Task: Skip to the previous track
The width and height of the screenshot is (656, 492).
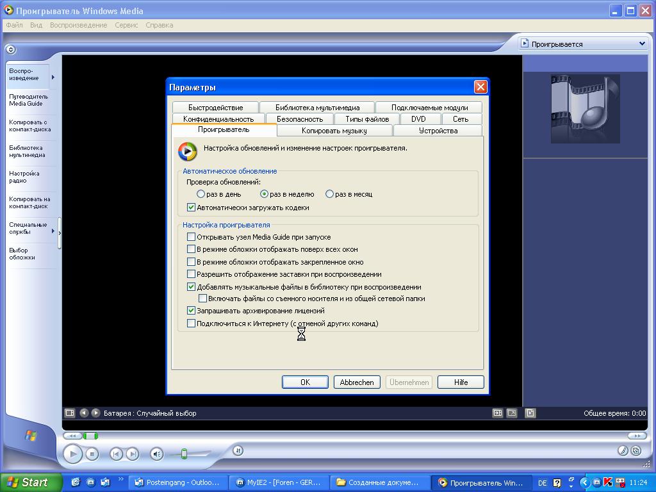Action: point(116,454)
